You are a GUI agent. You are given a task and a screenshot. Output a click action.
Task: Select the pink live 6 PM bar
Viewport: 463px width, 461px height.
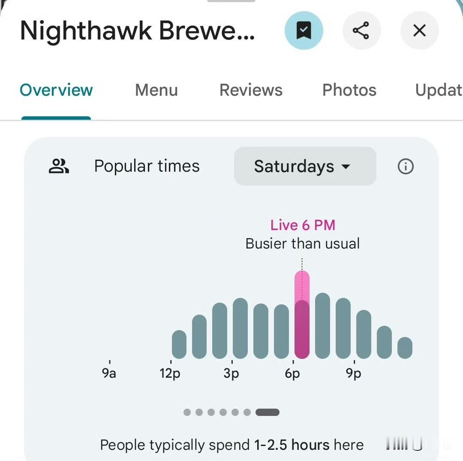point(302,315)
